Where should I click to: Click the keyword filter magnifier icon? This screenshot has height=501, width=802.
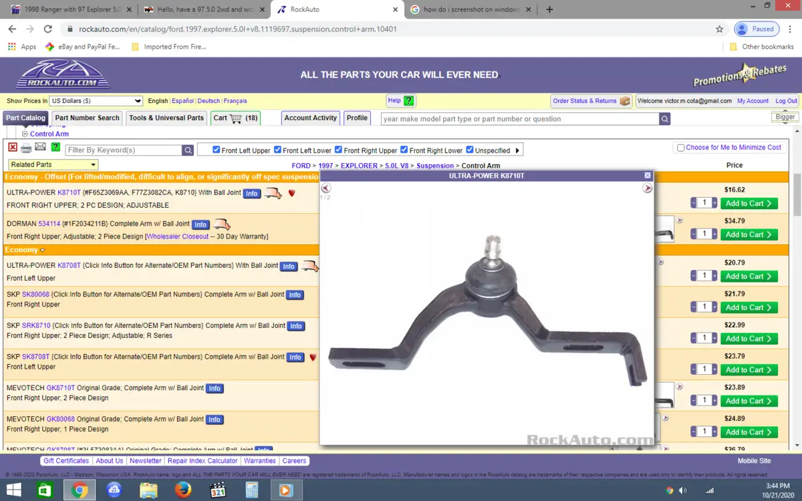tap(188, 150)
